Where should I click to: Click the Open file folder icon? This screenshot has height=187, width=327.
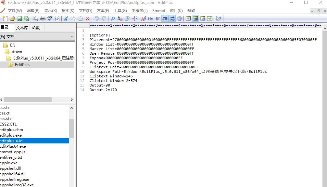(x=12, y=19)
